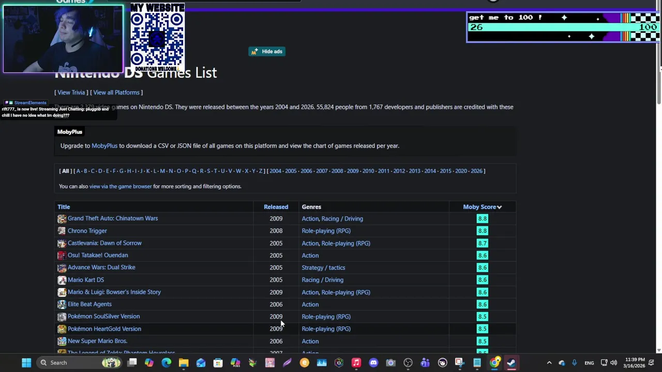Click the New Super Mario Bros. thumbnail
Viewport: 662px width, 372px height.
62,341
